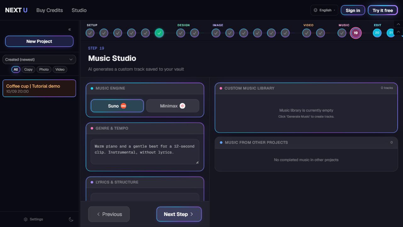403x227 pixels.
Task: Go to the green highlighted checkmark step in Setup
Action: (159, 33)
